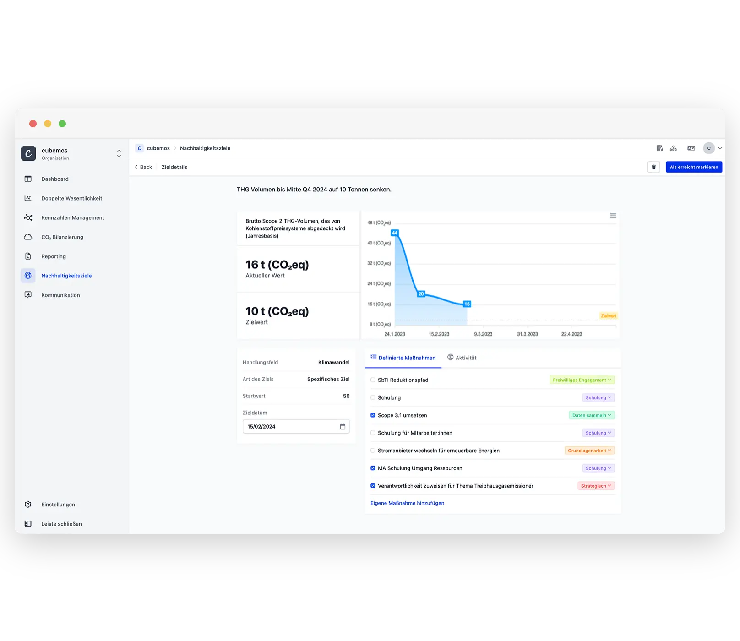Switch to Definierte Maßnahmen tab
This screenshot has height=641, width=740.
[403, 358]
